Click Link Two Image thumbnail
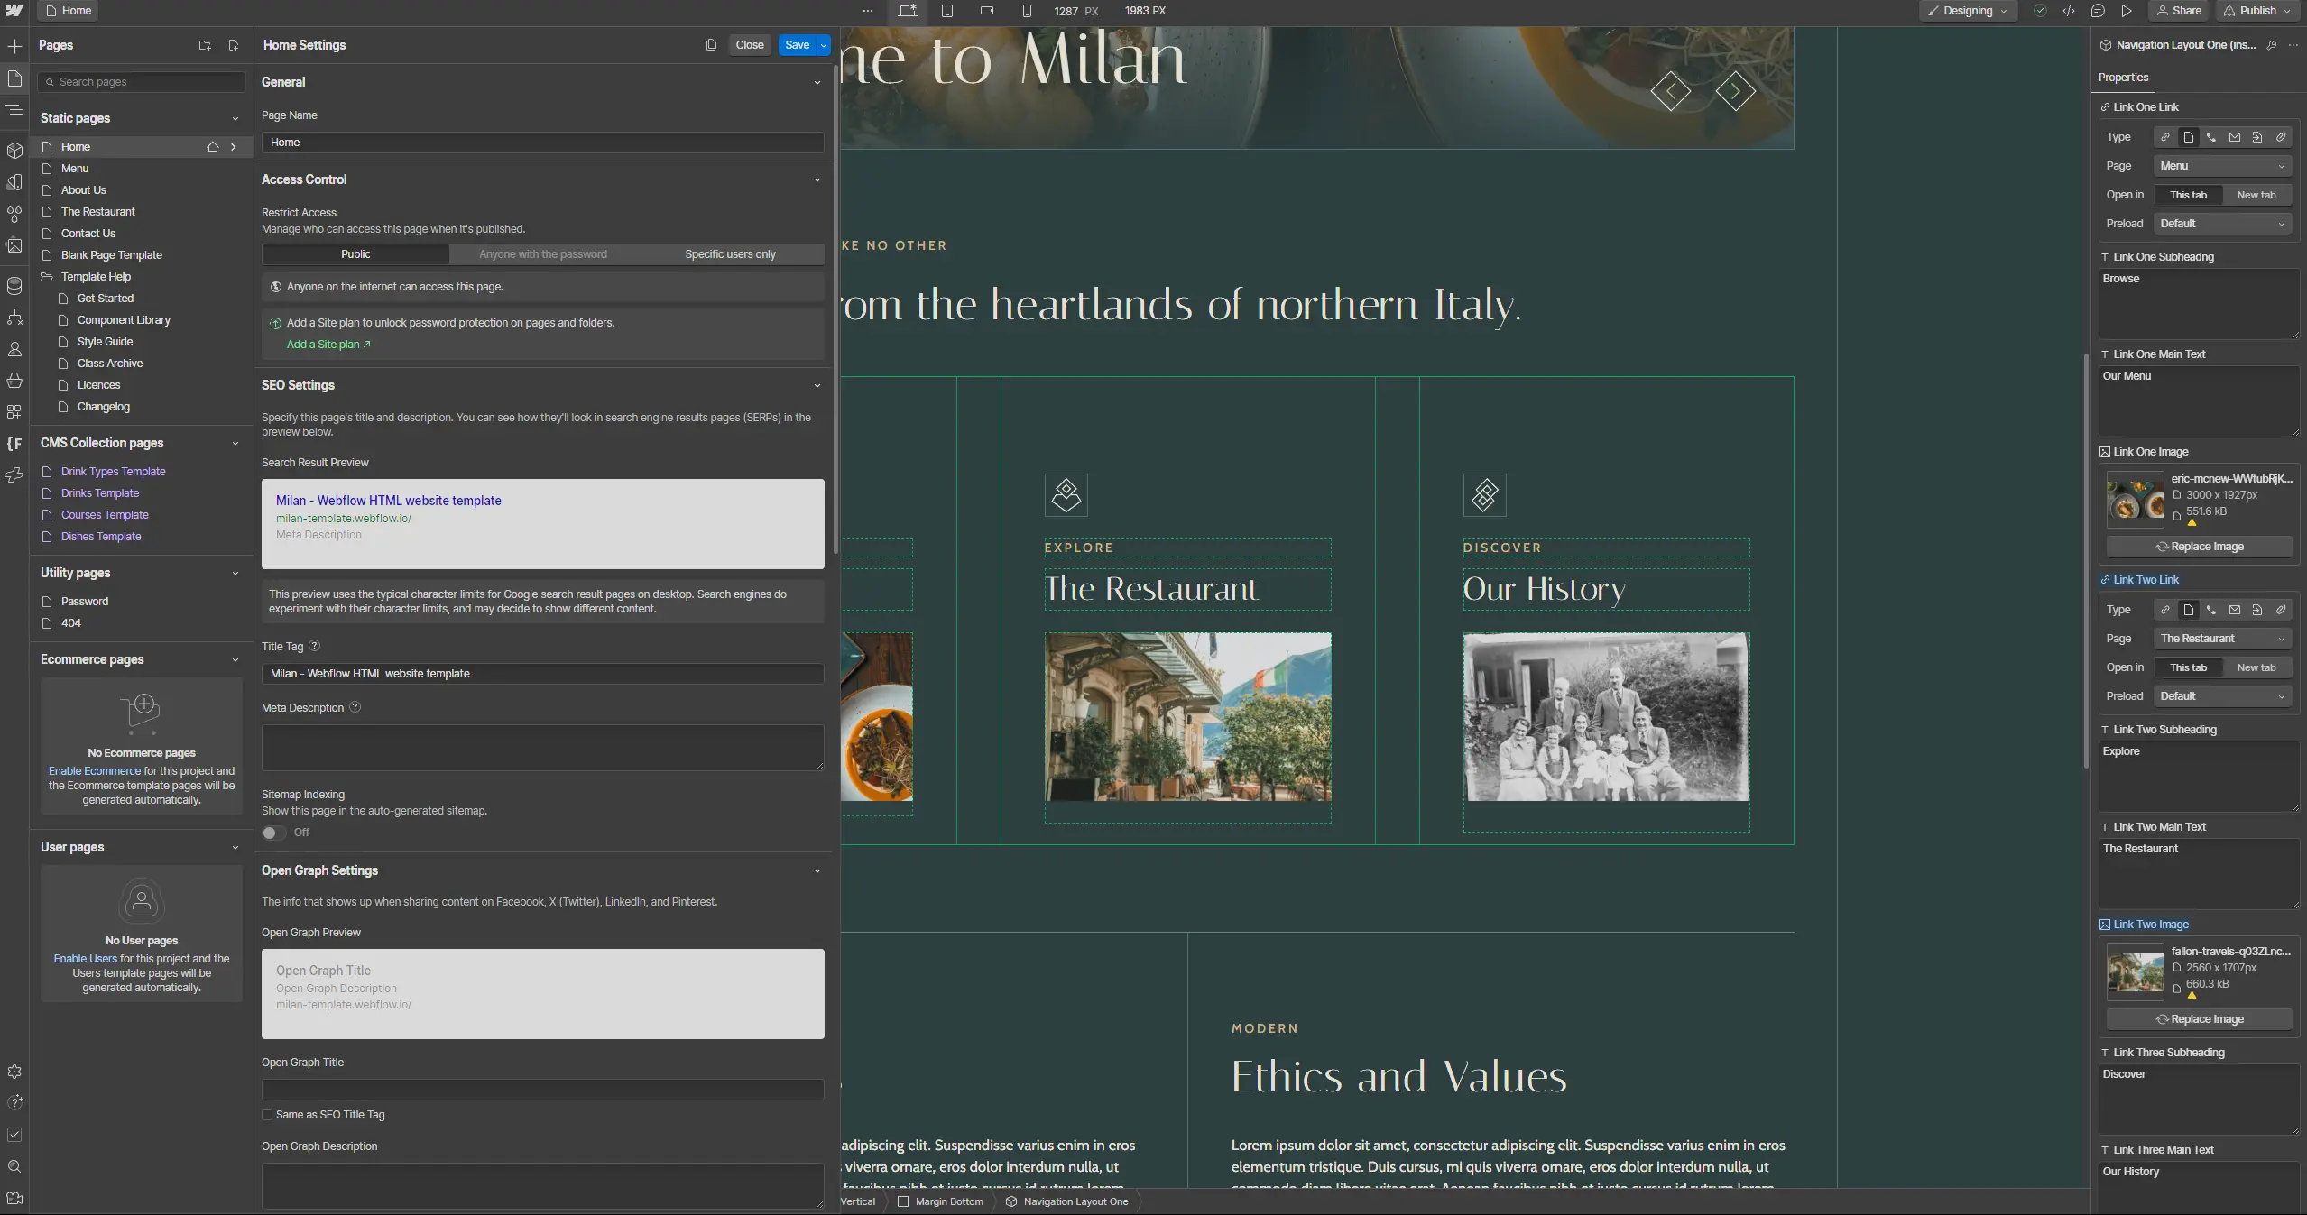Image resolution: width=2307 pixels, height=1215 pixels. 2135,971
